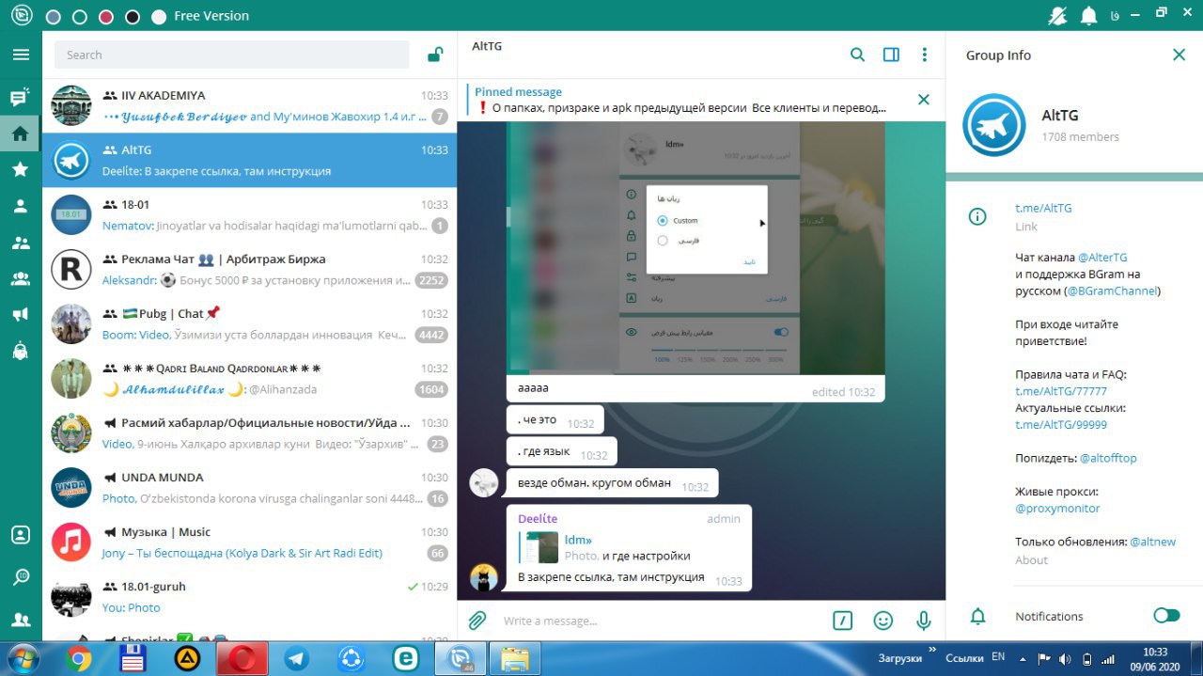Show the groups filter in the sidebar
1203x676 pixels.
20,243
